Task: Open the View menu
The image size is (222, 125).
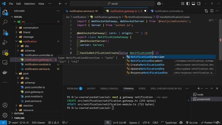Action: [41, 4]
